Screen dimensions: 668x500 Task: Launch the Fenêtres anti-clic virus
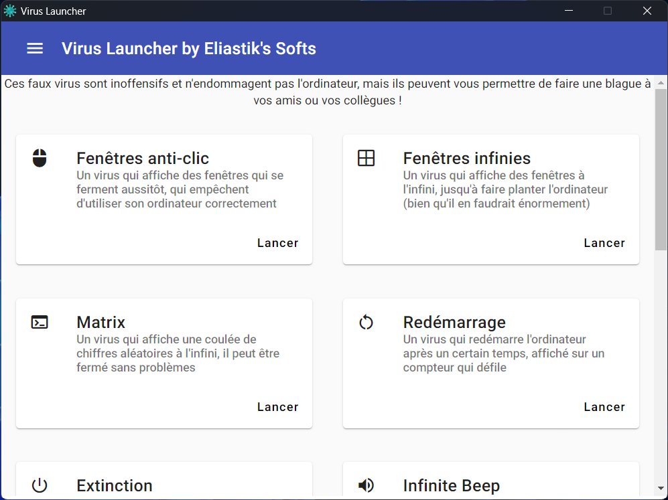click(278, 243)
